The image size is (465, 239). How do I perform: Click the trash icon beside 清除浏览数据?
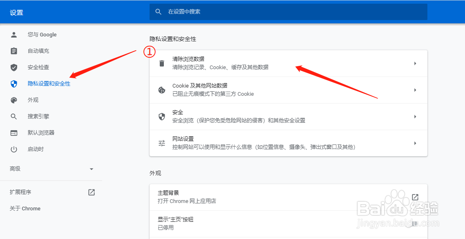[161, 63]
